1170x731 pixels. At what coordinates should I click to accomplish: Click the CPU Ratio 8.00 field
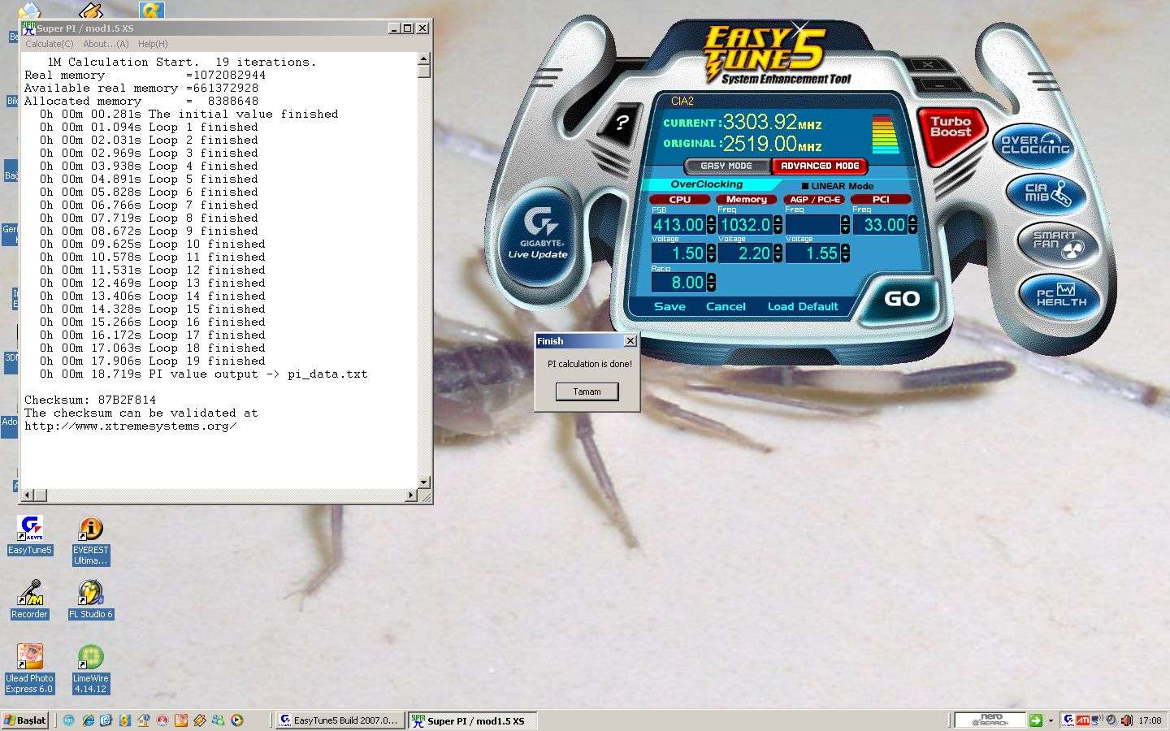678,283
